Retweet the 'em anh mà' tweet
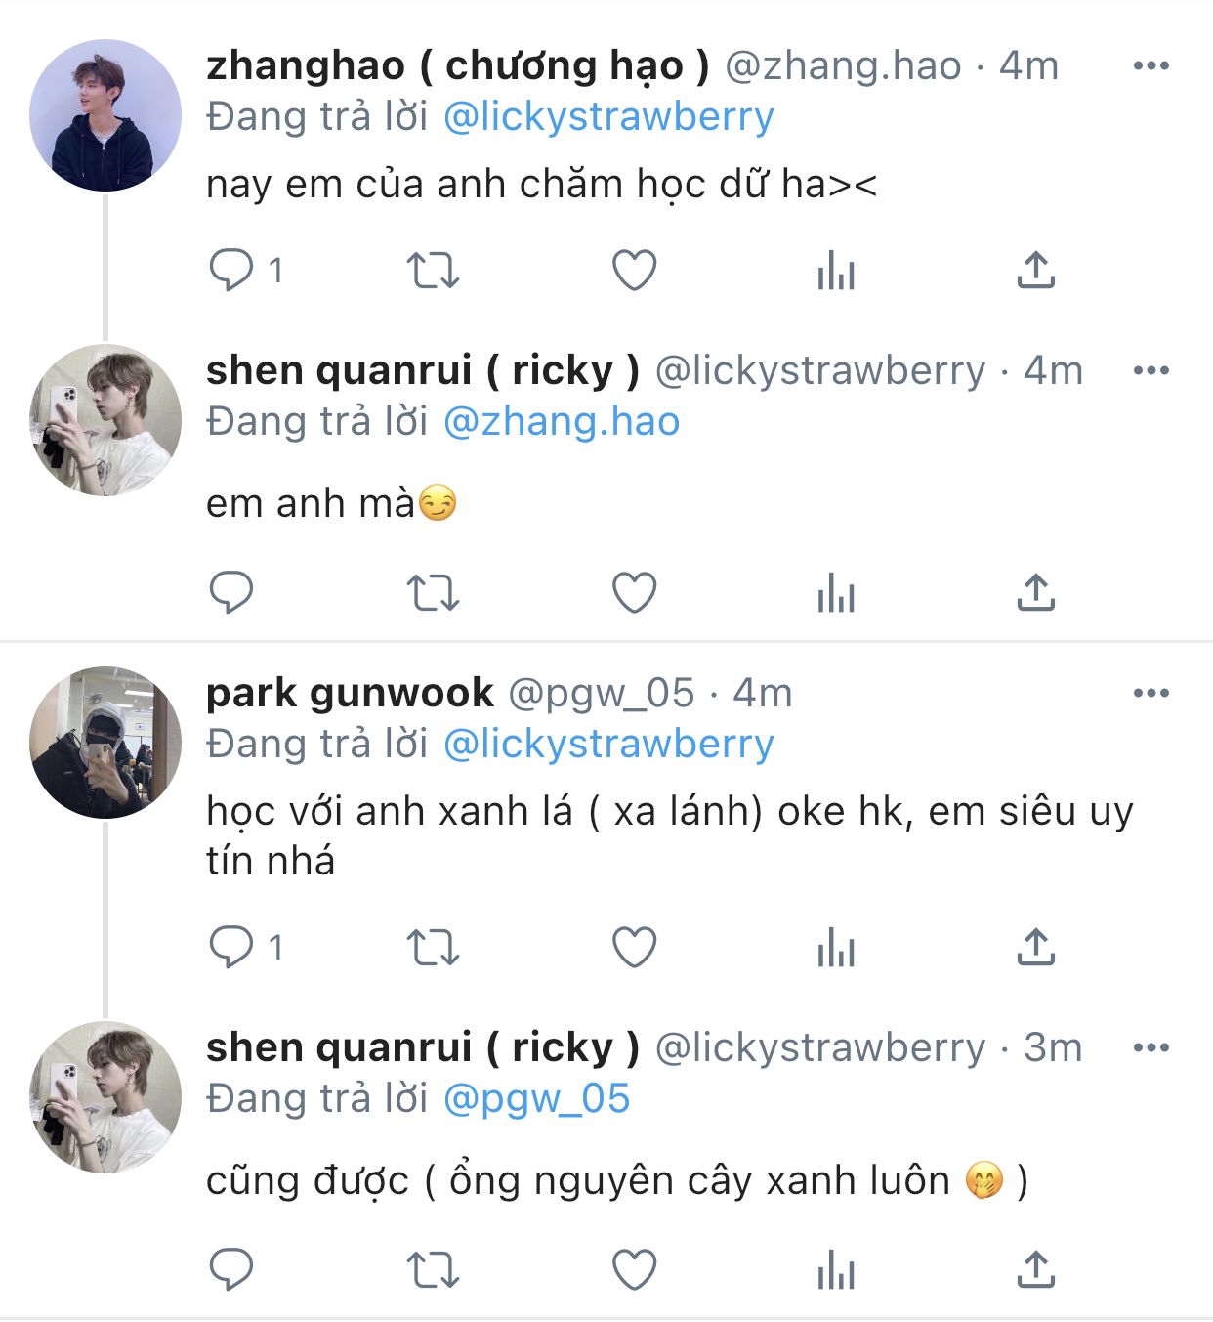Screen dimensions: 1213x1322 [432, 593]
